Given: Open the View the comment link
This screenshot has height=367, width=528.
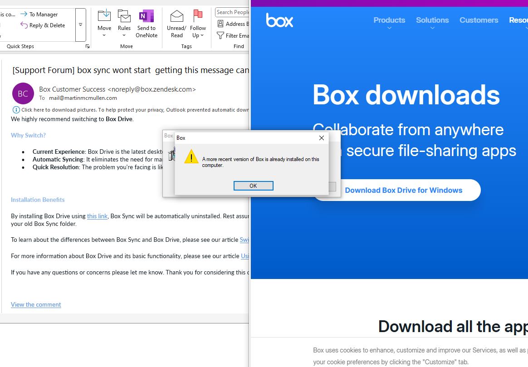Looking at the screenshot, I should click(36, 304).
